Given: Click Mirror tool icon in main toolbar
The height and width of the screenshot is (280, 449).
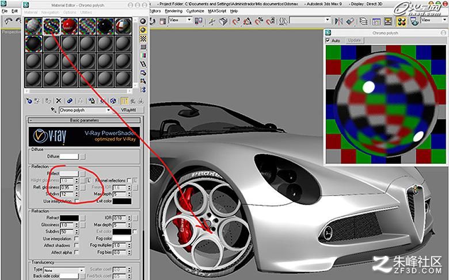Looking at the screenshot, I should 338,21.
